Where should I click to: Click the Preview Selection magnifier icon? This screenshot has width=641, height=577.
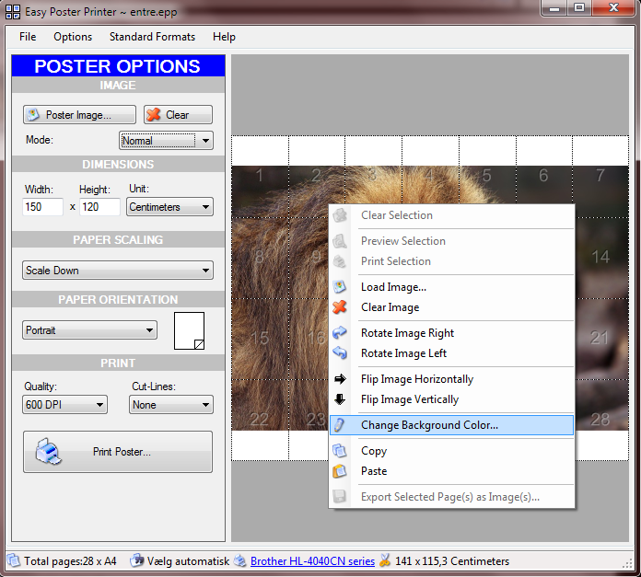point(340,241)
